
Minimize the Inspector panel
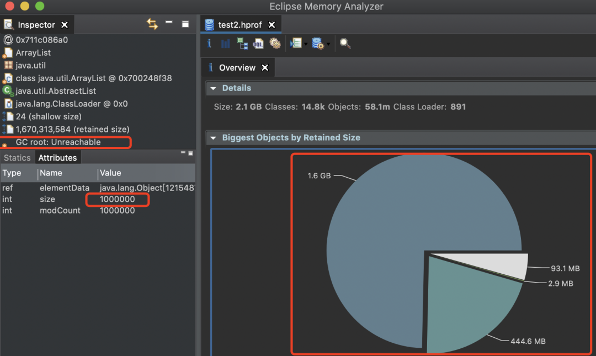coord(169,23)
